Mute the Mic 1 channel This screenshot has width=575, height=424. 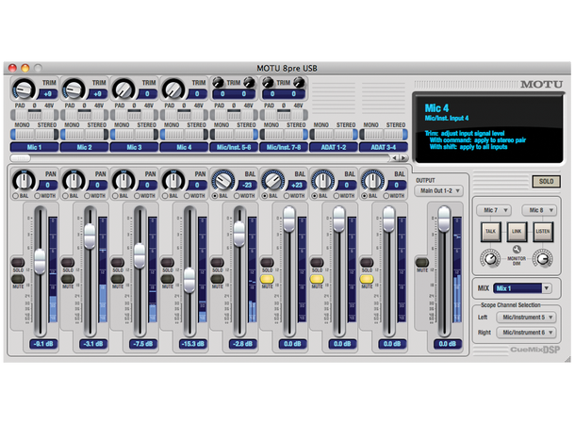click(x=18, y=279)
